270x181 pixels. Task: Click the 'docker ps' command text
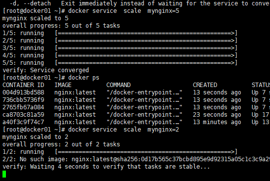[84, 78]
